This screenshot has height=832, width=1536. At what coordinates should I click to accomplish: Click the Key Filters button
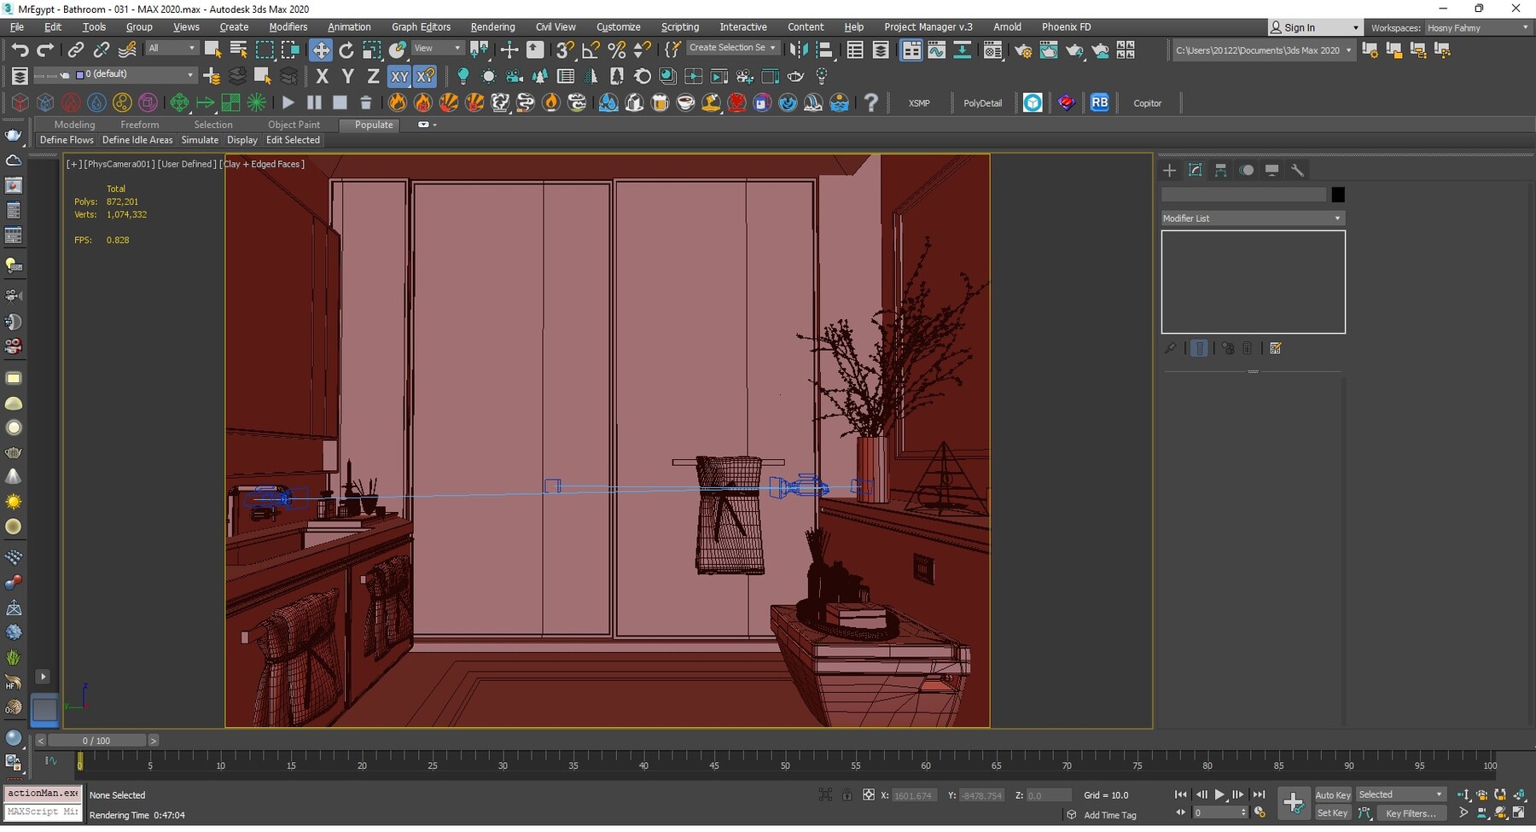[1410, 813]
